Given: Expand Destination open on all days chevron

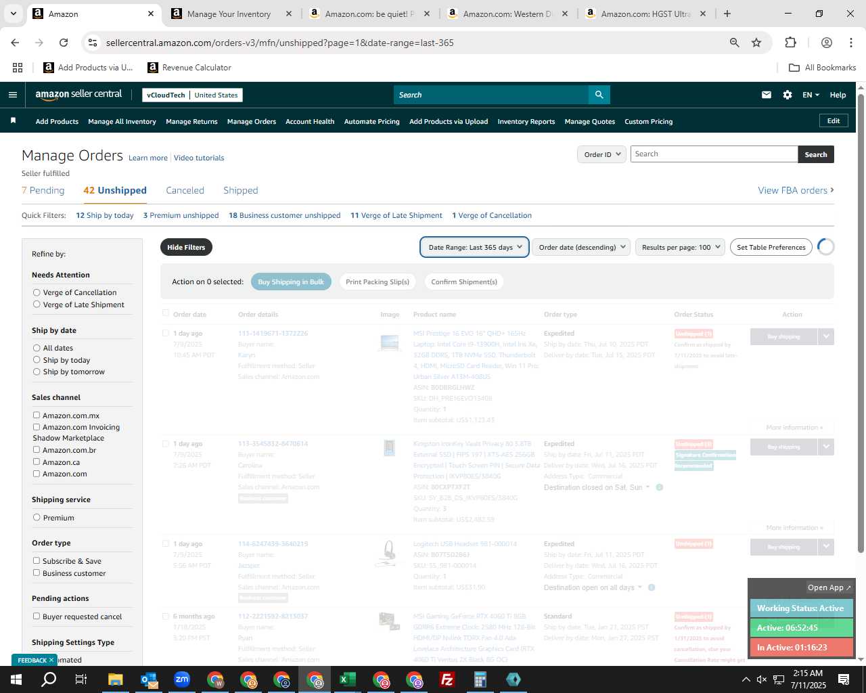Looking at the screenshot, I should pos(641,587).
